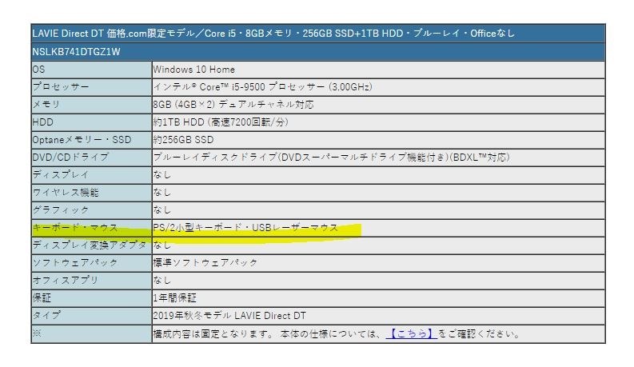Select the 標準ソフトウェアパック value

click(x=205, y=263)
